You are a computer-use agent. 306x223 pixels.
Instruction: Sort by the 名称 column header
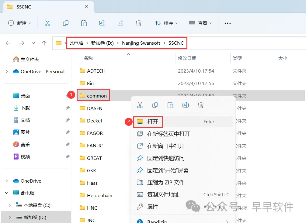pyautogui.click(x=88, y=58)
